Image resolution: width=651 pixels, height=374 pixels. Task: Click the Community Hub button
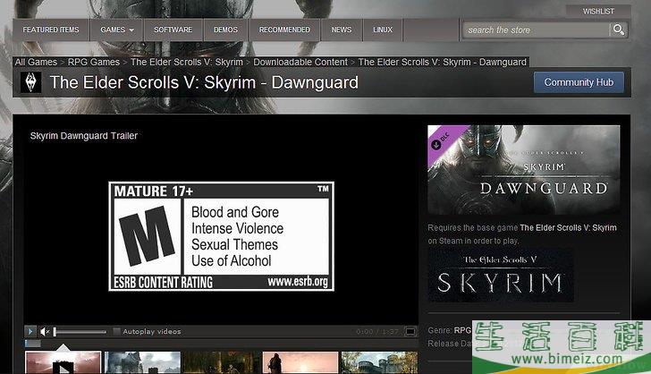click(x=579, y=82)
